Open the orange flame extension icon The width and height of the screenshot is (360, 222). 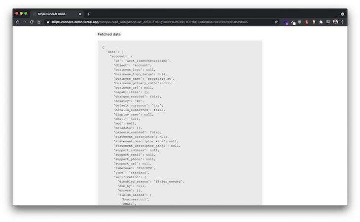click(x=307, y=22)
